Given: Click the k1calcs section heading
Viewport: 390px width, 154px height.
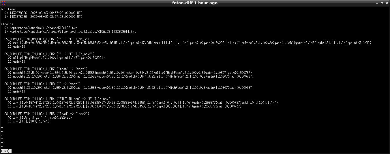Looking at the screenshot, I should pyautogui.click(x=7, y=24).
